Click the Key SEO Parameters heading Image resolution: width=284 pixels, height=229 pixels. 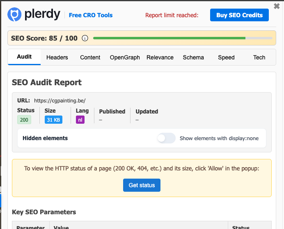click(x=44, y=212)
